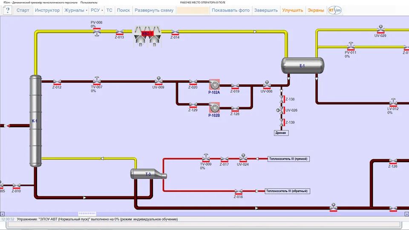The width and height of the screenshot is (409, 230).
Task: Select pump P-102A
Action: point(214,85)
